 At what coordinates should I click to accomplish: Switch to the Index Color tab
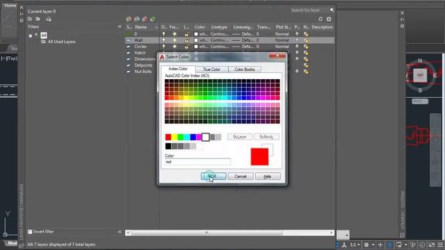[178, 69]
